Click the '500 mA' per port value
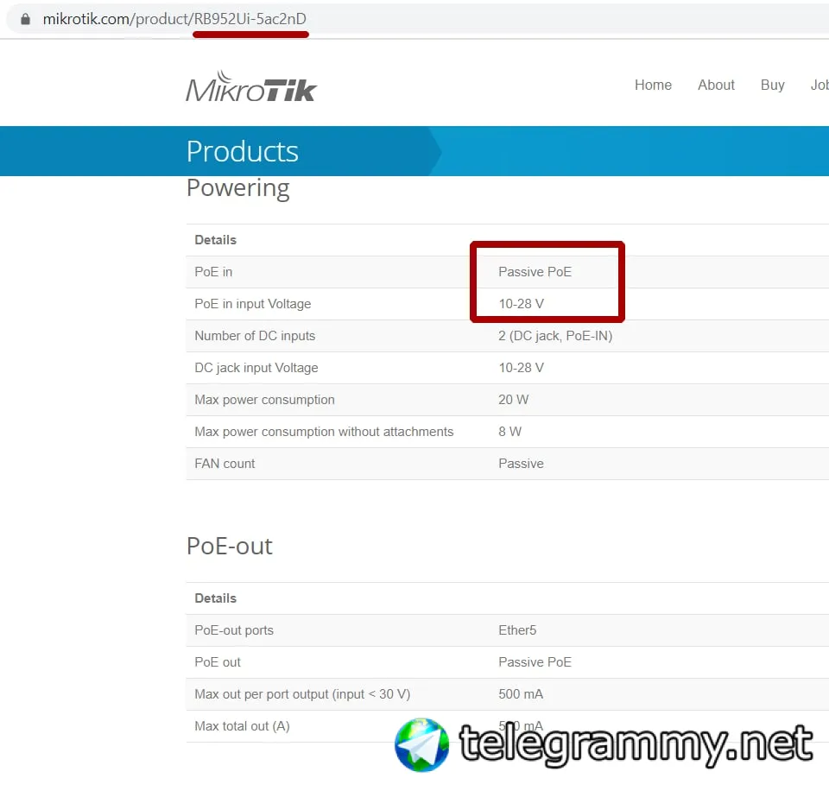Screen dimensions: 829x797 [520, 694]
